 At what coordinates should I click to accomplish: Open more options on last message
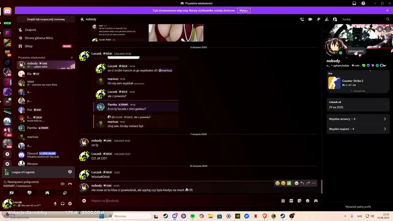coord(314,183)
